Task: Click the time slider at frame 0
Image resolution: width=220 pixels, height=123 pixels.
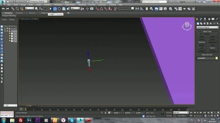Action: pyautogui.click(x=29, y=106)
